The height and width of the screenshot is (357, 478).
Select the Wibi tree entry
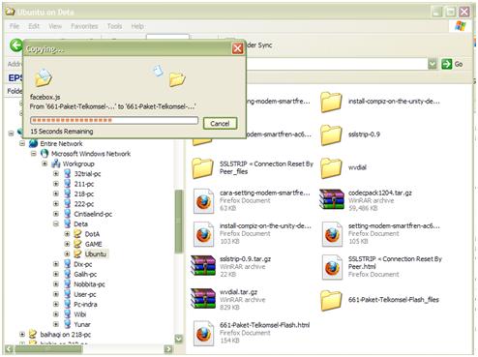coord(80,314)
